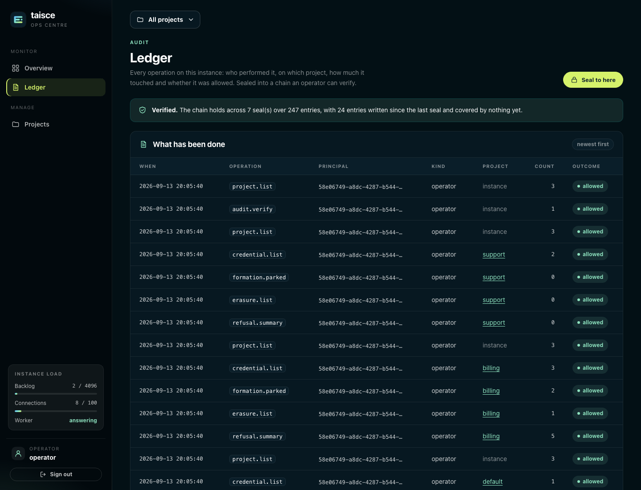
Task: Click the AUDIT section label
Action: pyautogui.click(x=139, y=42)
